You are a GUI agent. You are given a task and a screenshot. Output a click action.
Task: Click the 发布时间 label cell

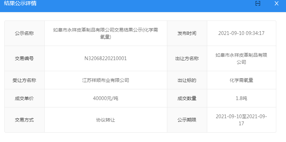tap(187, 33)
